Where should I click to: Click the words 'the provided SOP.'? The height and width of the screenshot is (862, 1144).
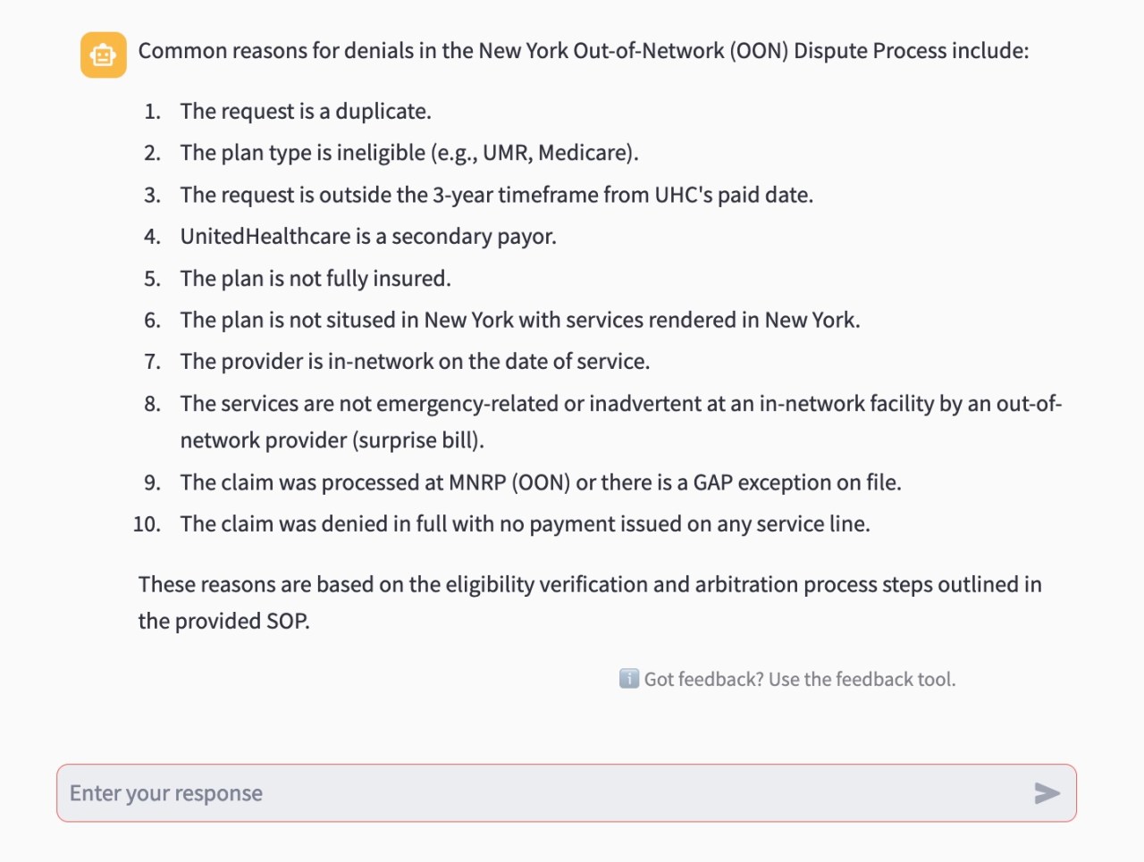(x=223, y=622)
